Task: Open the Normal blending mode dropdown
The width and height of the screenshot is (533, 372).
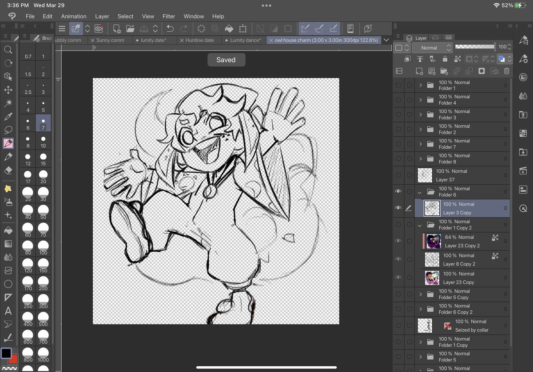Action: [x=432, y=47]
